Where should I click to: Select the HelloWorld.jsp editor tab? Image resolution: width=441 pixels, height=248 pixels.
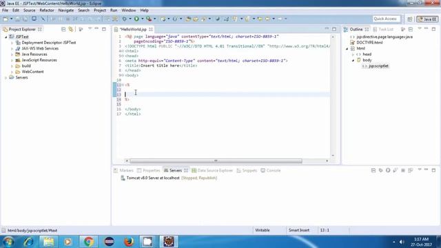point(133,29)
